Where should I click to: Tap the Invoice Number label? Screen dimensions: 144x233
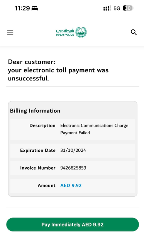click(x=38, y=168)
